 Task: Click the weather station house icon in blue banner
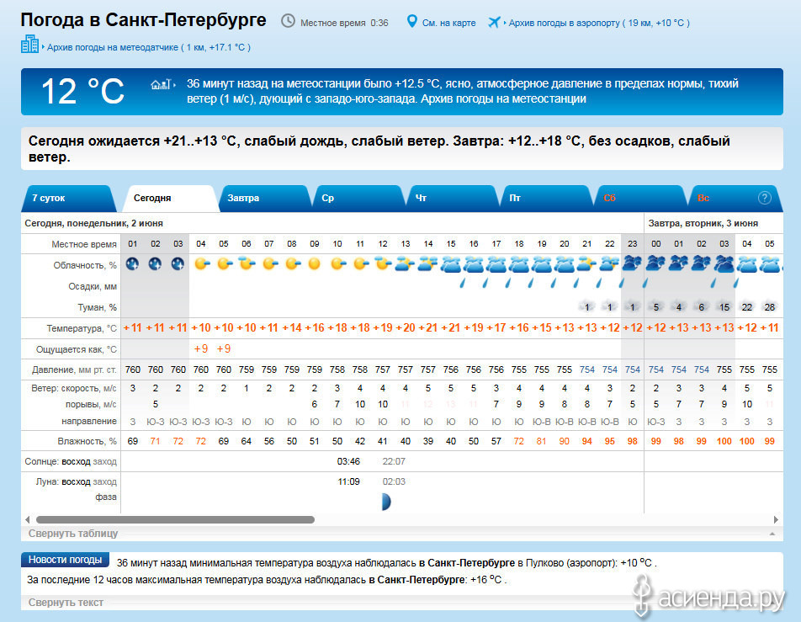(x=161, y=84)
